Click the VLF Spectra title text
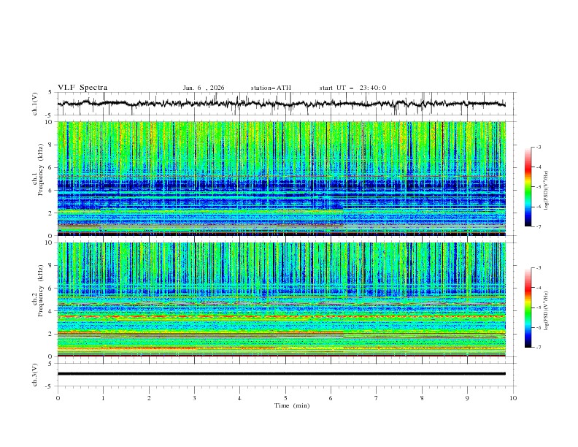The height and width of the screenshot is (447, 578). click(82, 88)
